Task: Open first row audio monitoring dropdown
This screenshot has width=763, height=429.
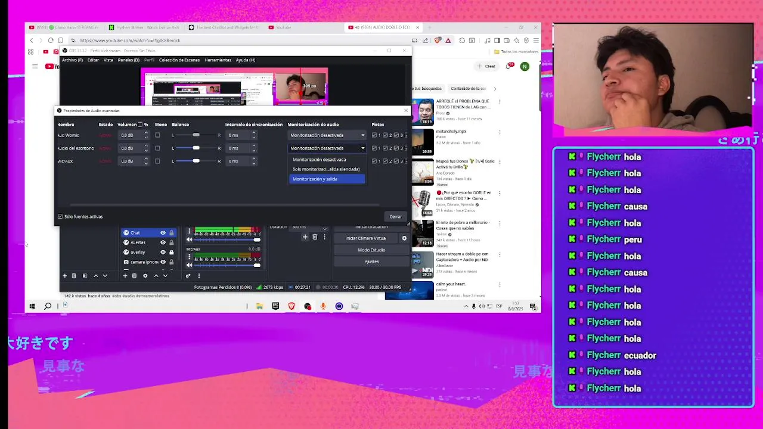Action: pyautogui.click(x=327, y=135)
